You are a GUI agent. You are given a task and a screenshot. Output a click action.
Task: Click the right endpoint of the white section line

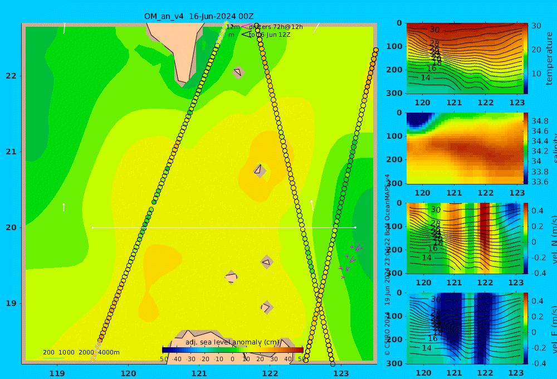(x=355, y=227)
